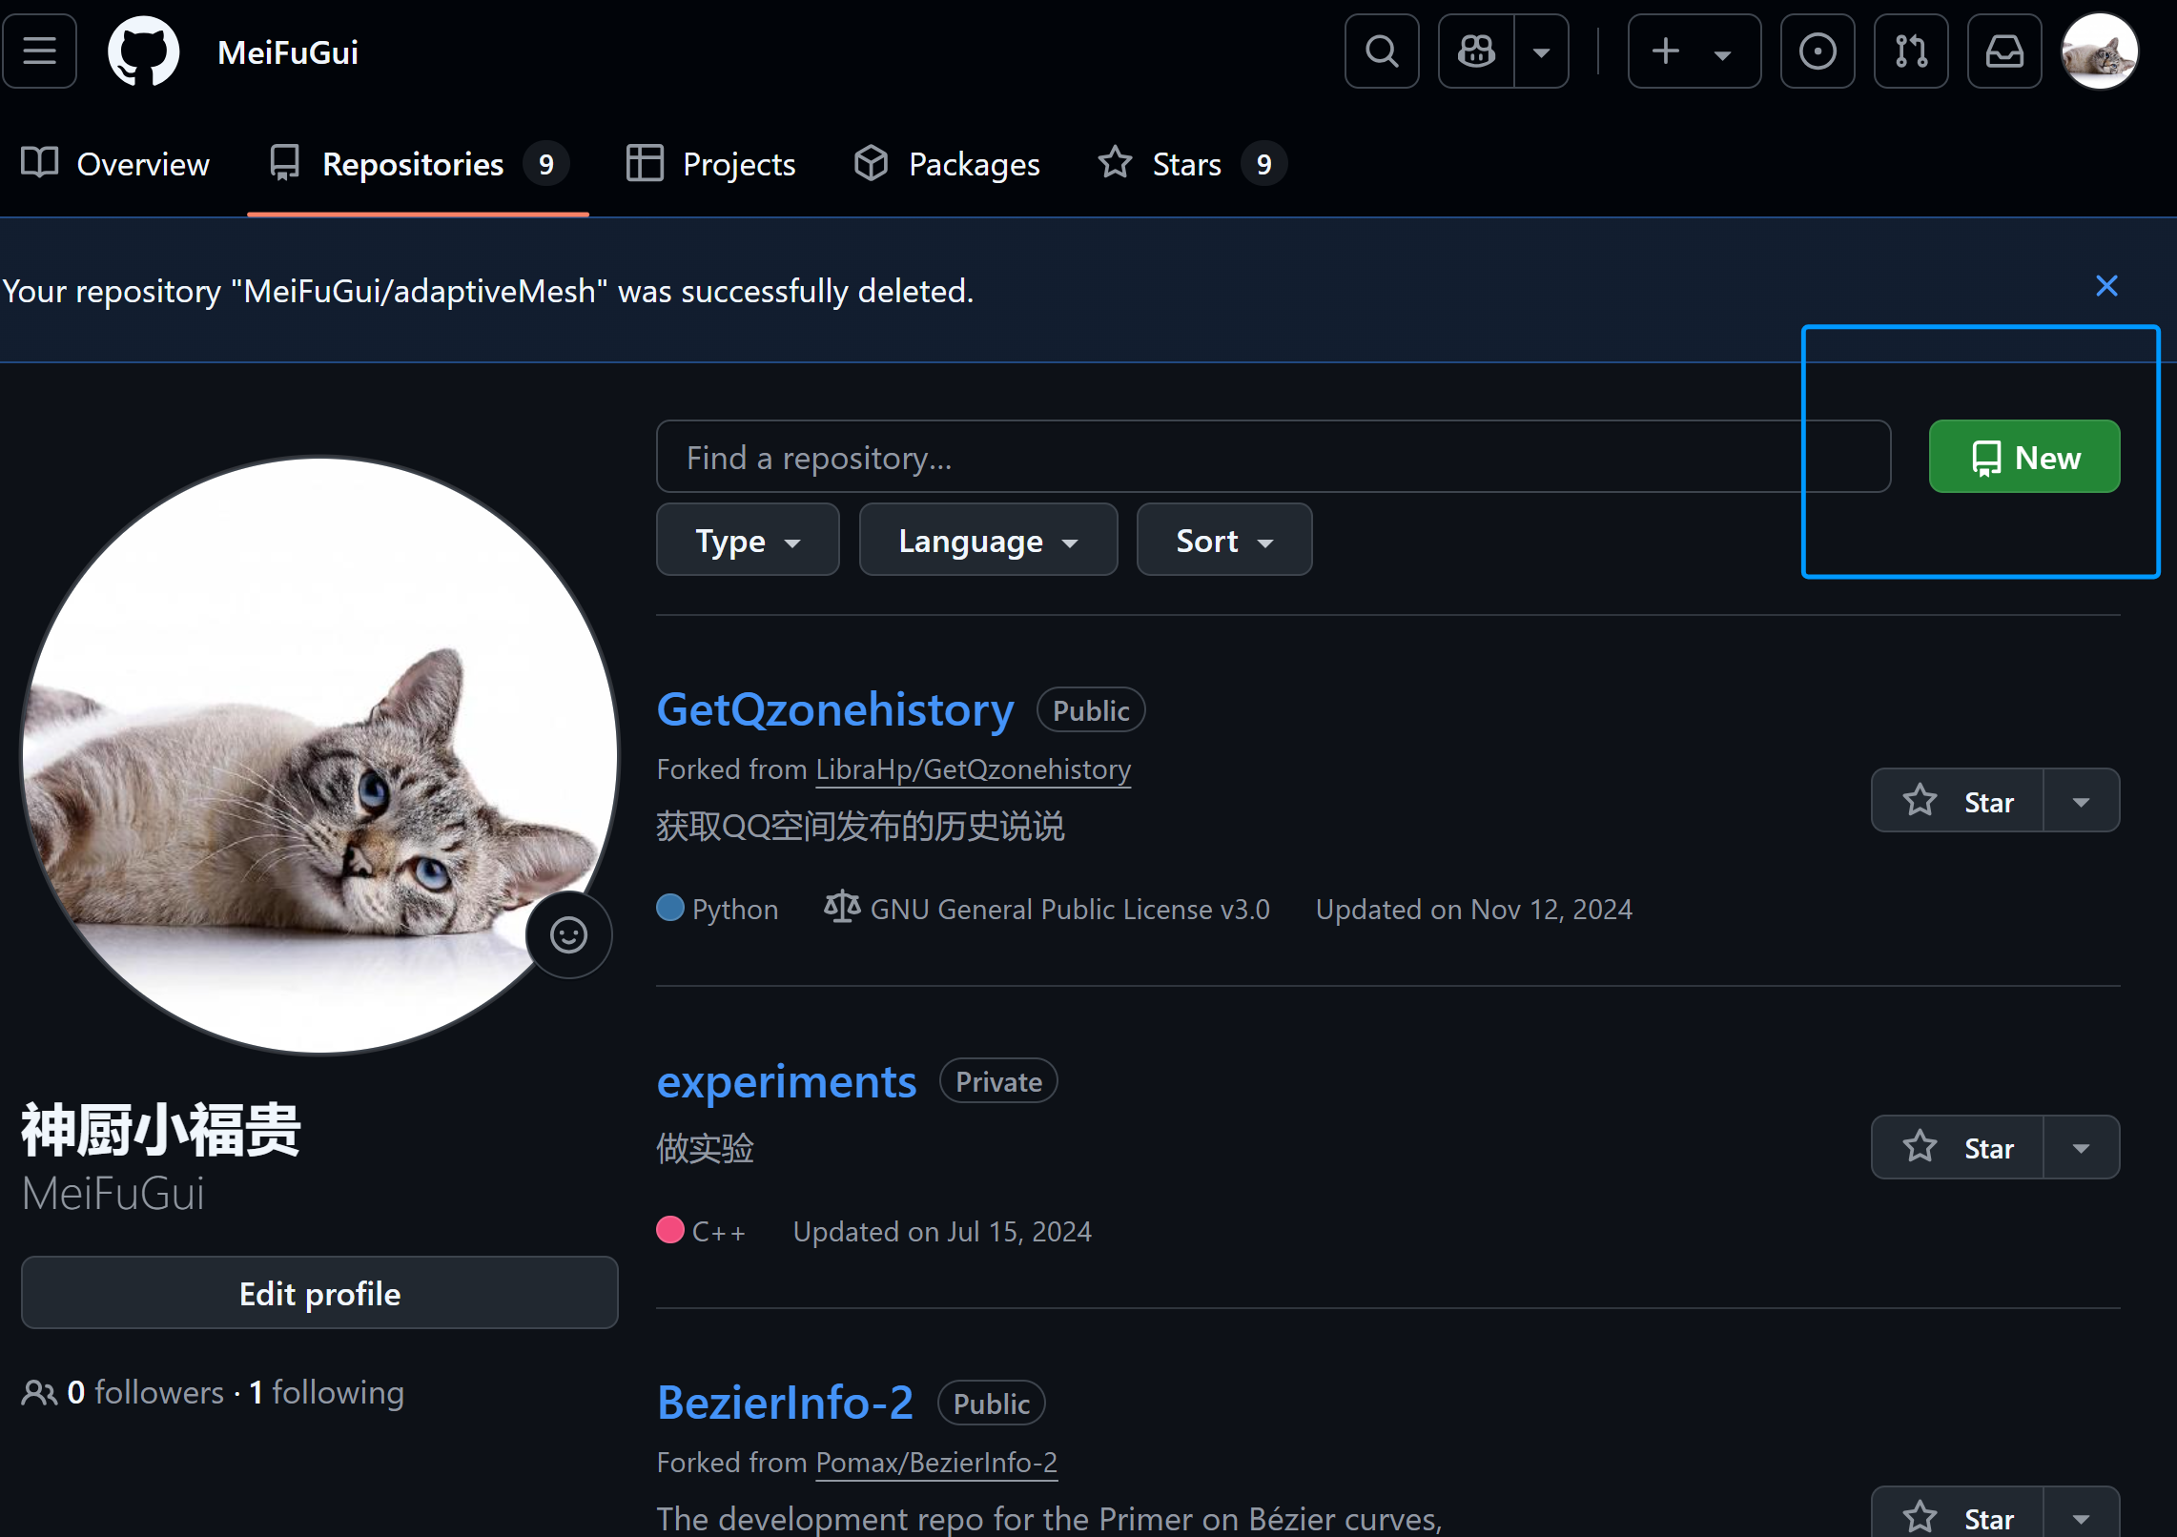Star the experiments repository

tap(1958, 1148)
